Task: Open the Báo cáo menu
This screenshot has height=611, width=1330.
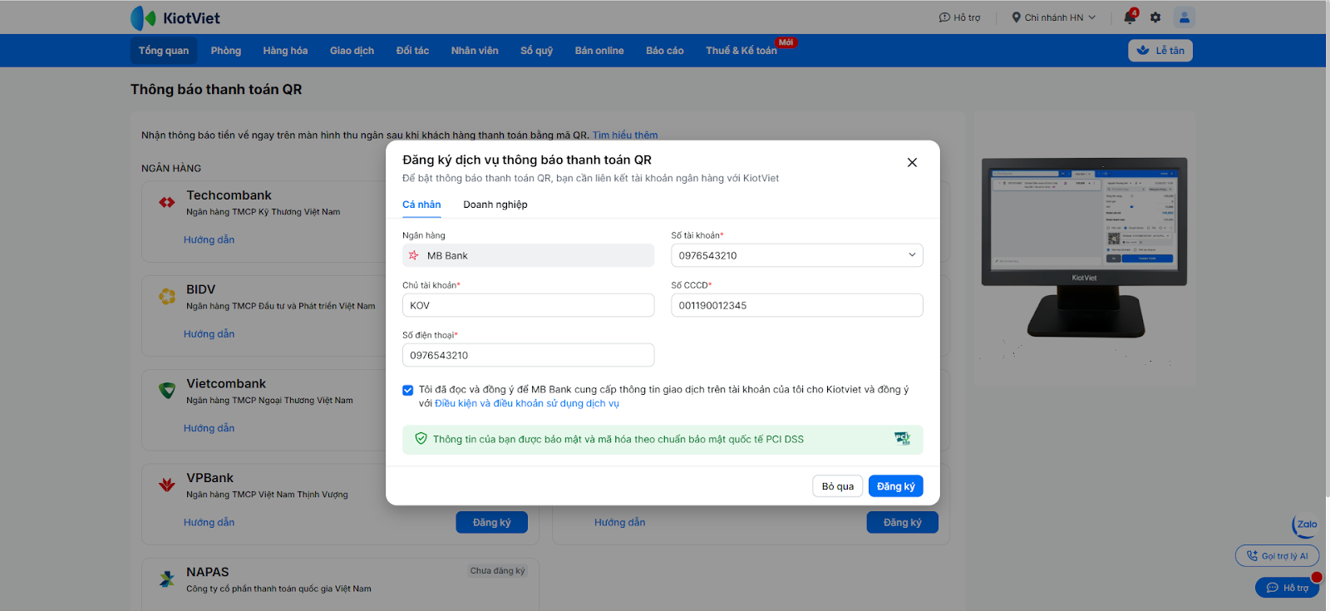Action: tap(665, 51)
